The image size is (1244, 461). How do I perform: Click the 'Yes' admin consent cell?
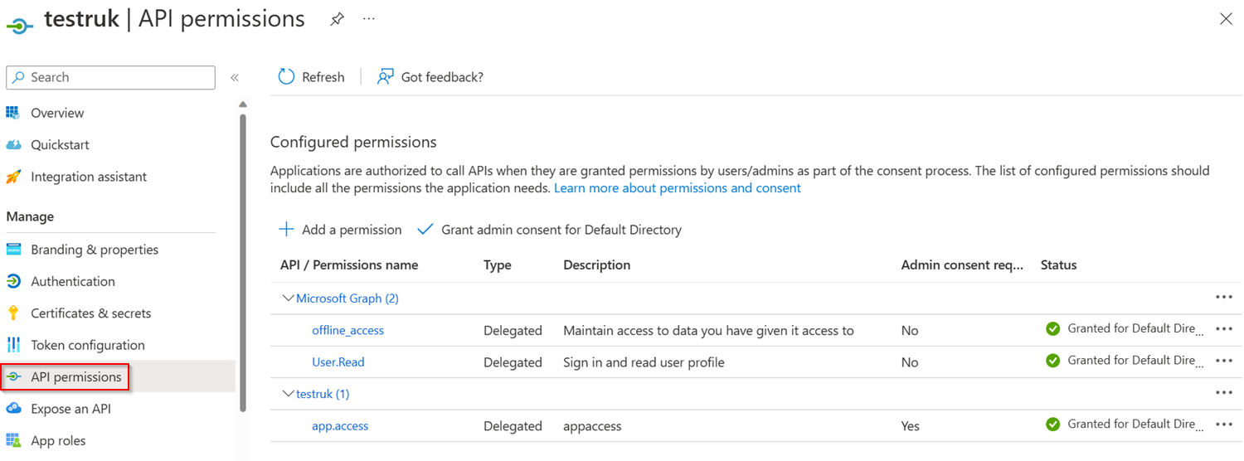pos(911,426)
